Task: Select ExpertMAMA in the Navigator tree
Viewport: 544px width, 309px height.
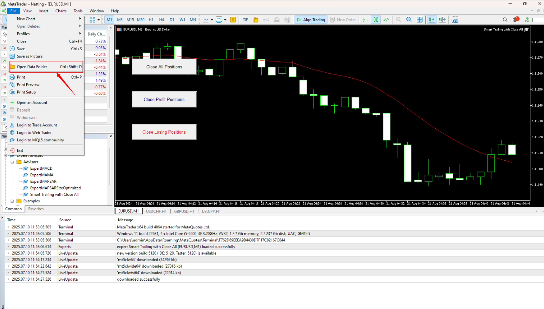Action: point(42,175)
